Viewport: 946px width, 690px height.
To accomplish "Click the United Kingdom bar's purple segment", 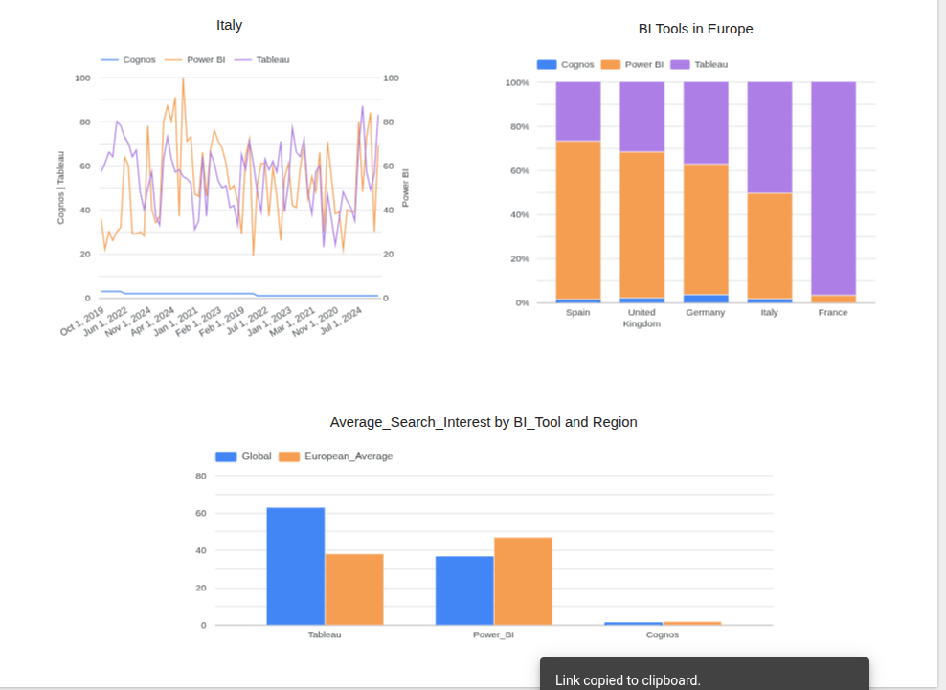I will coord(642,117).
